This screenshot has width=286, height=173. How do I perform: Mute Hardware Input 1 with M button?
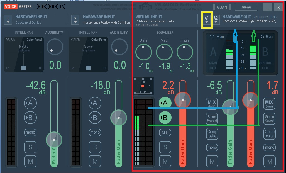click(30, 162)
